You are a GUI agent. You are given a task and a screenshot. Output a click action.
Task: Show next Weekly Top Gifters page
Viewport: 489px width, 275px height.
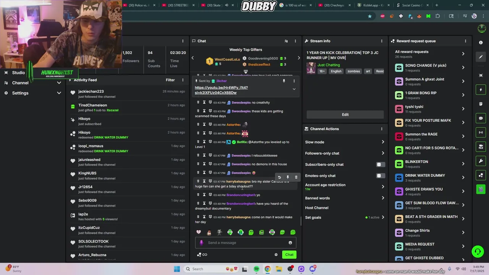299,58
